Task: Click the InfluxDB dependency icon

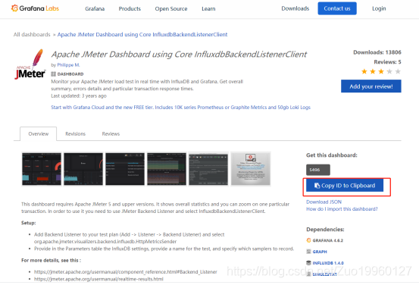Action: pos(308,263)
